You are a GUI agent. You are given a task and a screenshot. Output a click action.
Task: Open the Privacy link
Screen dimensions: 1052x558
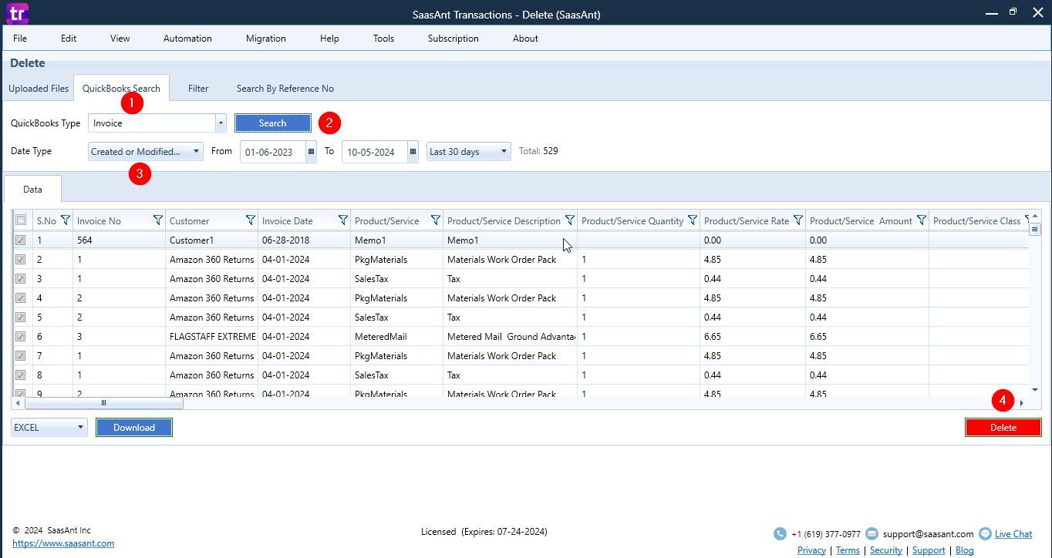point(811,550)
